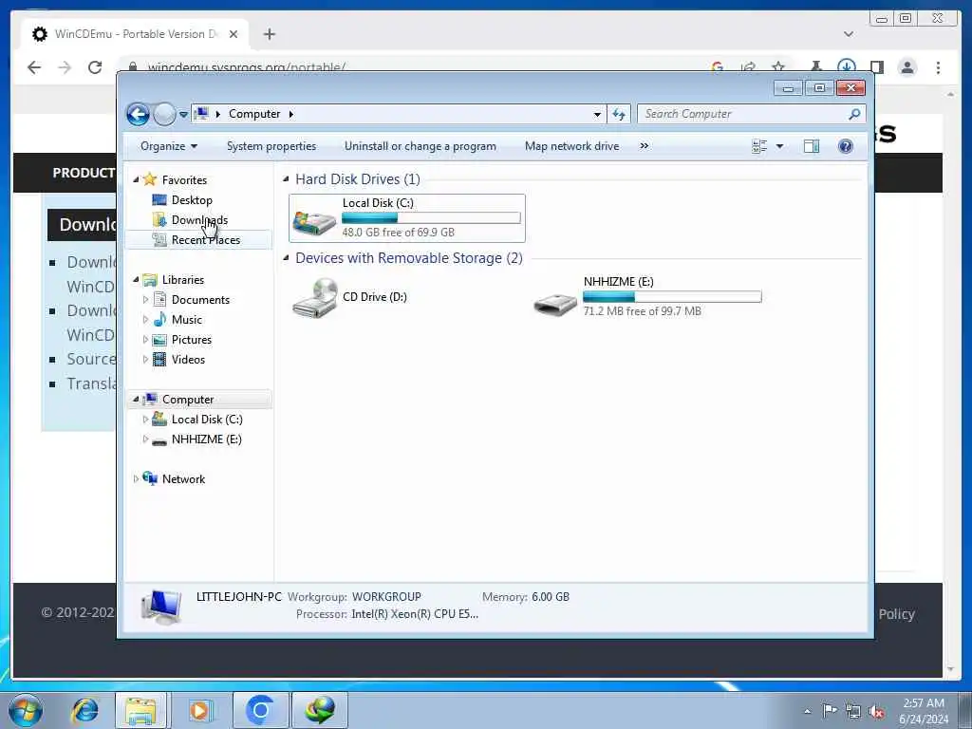
Task: Click the LITTLEJOHN-PC computer icon in details pane
Action: coord(161,607)
